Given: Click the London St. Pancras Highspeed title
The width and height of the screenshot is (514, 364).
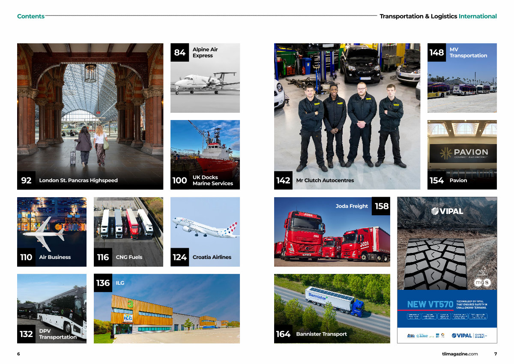Looking at the screenshot, I should tap(78, 180).
